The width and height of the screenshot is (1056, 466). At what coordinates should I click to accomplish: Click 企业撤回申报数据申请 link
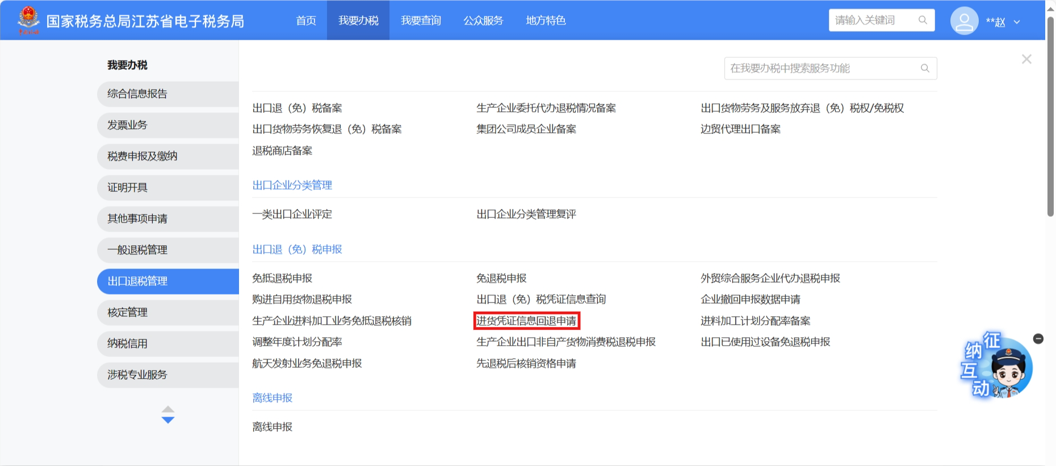[750, 299]
